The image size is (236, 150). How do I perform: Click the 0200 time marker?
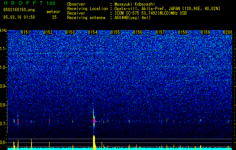[x=228, y=32]
